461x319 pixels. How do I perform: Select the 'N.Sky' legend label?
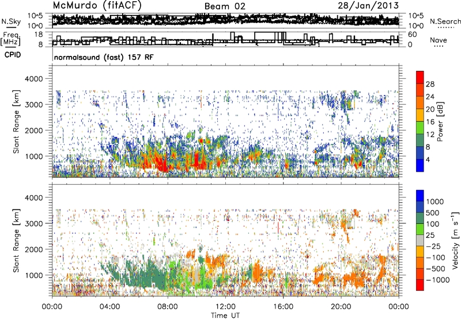tap(11, 21)
